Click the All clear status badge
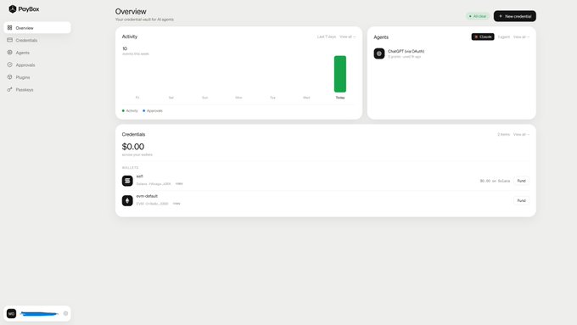The height and width of the screenshot is (325, 577). point(478,16)
